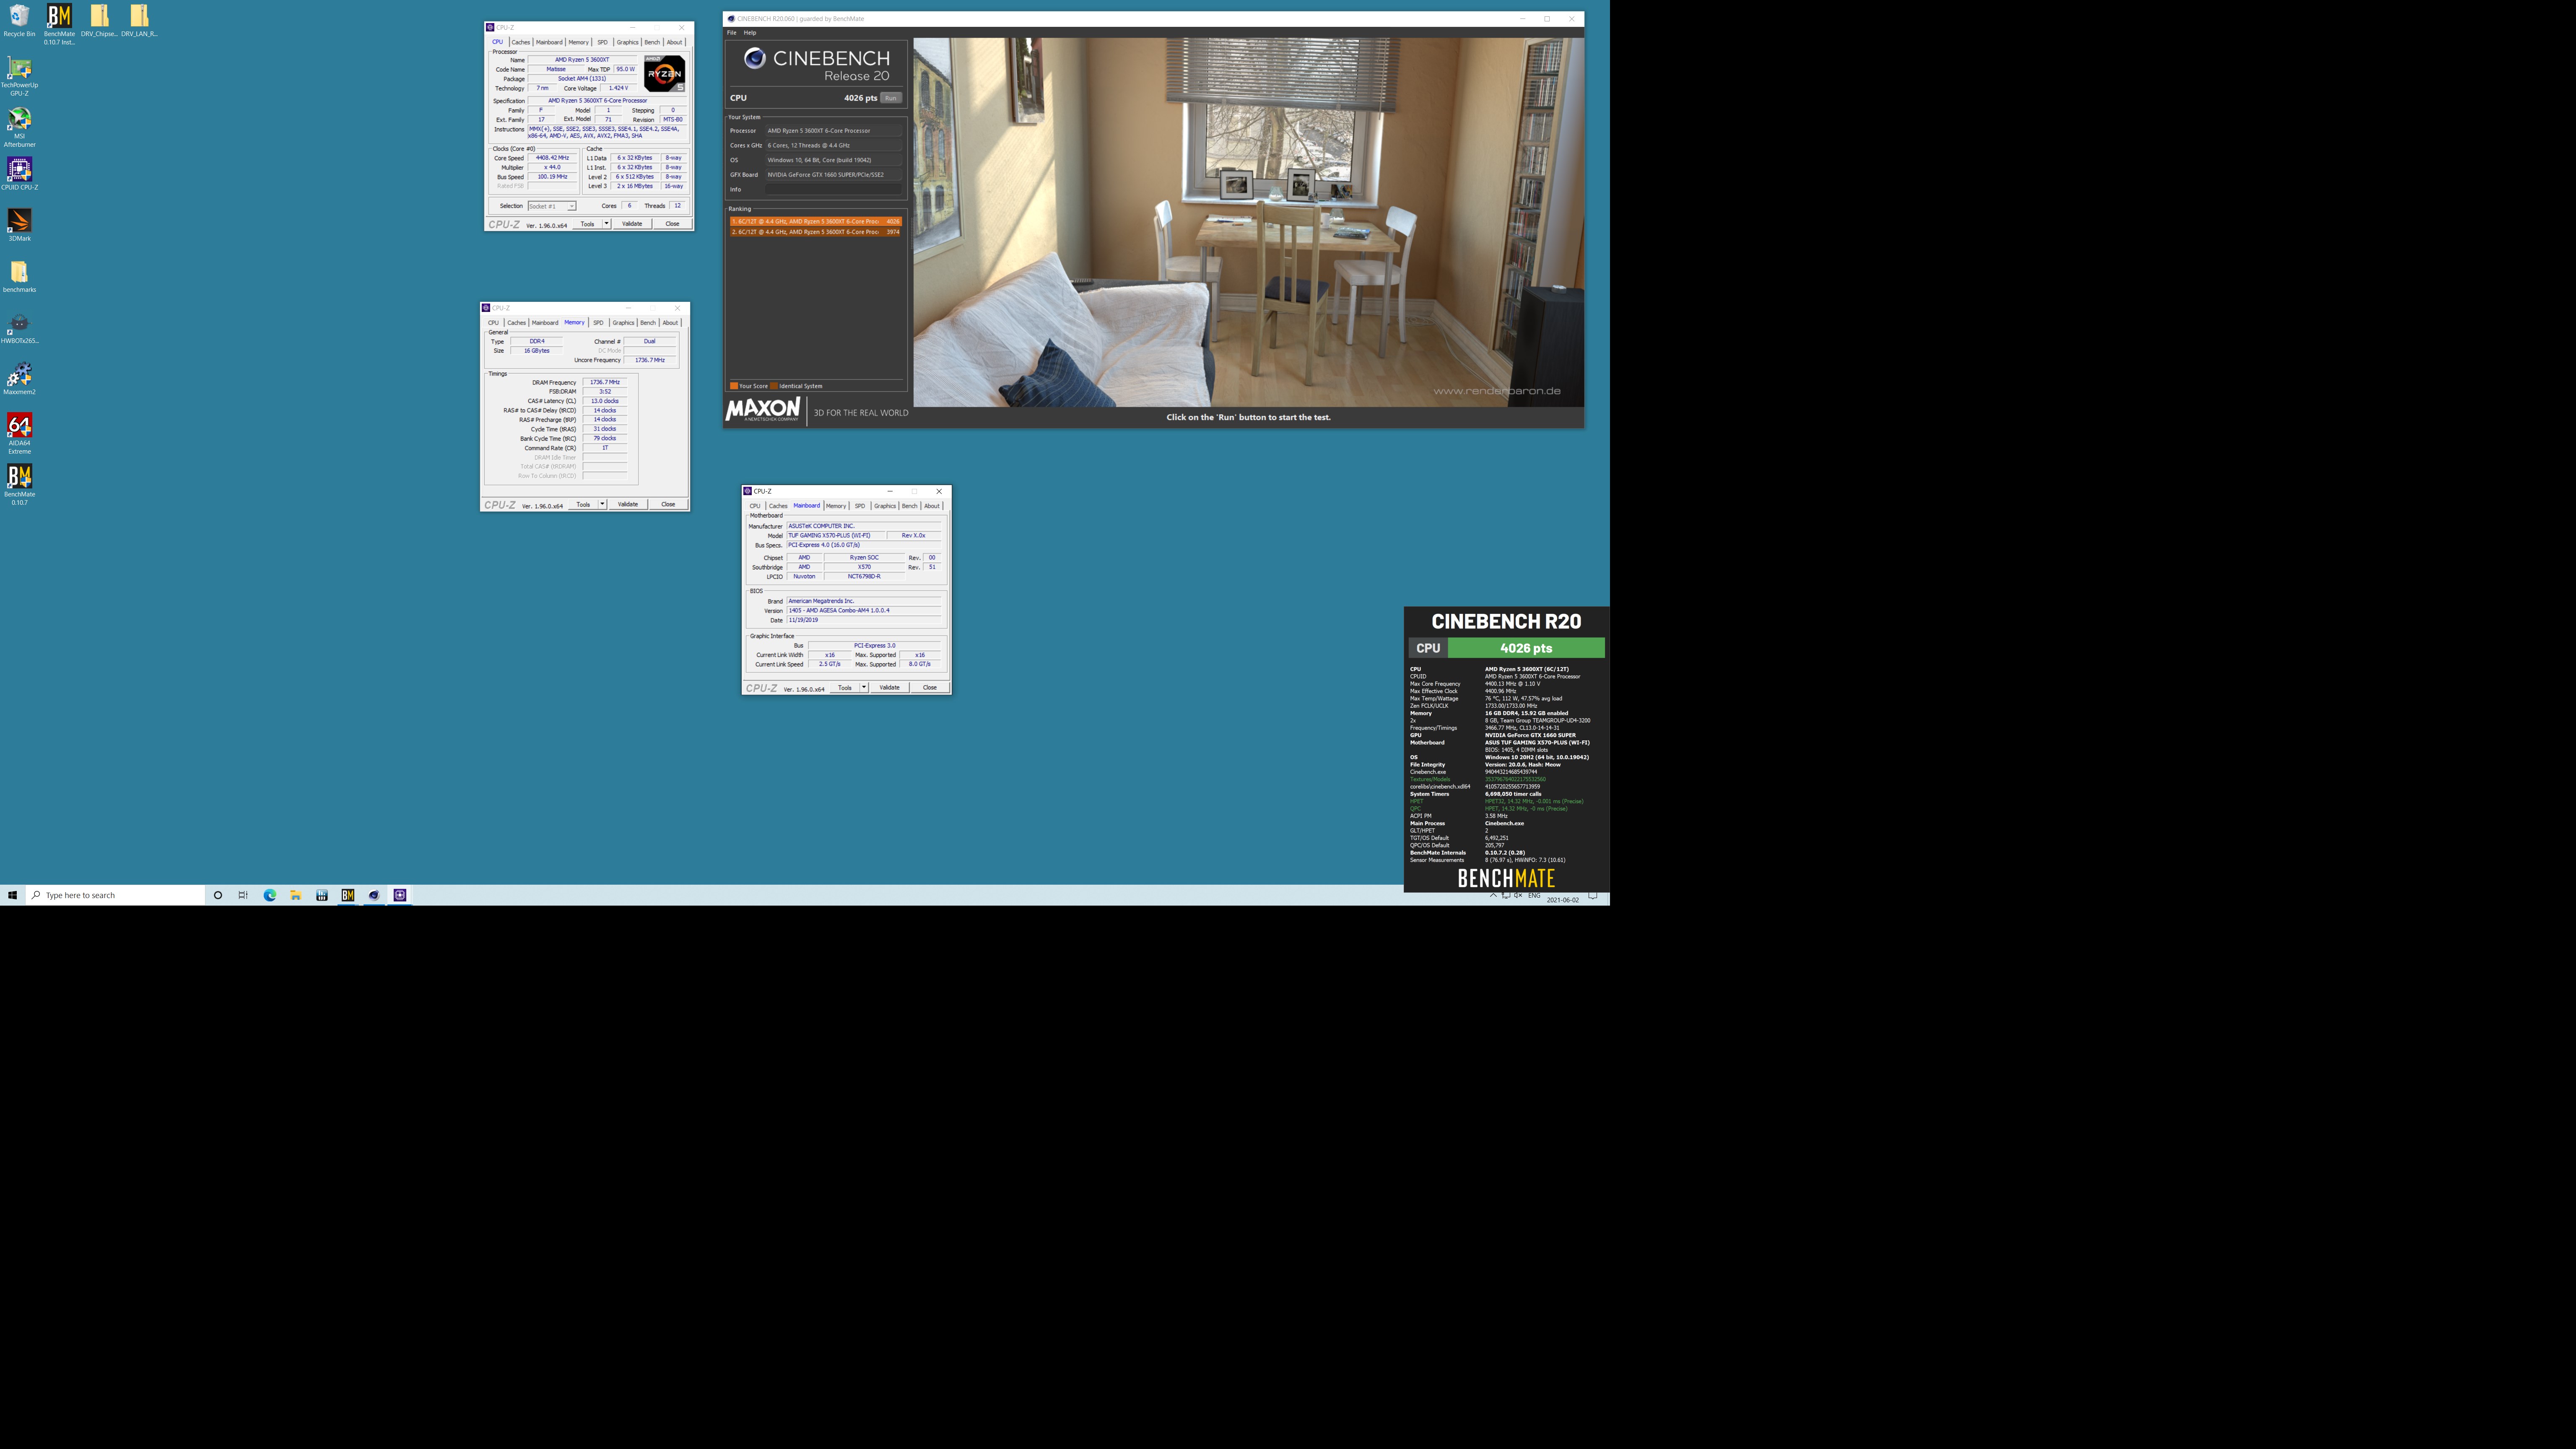Launch CPUID CPU-Z desktop shortcut
The image size is (2576, 1449).
pyautogui.click(x=19, y=173)
